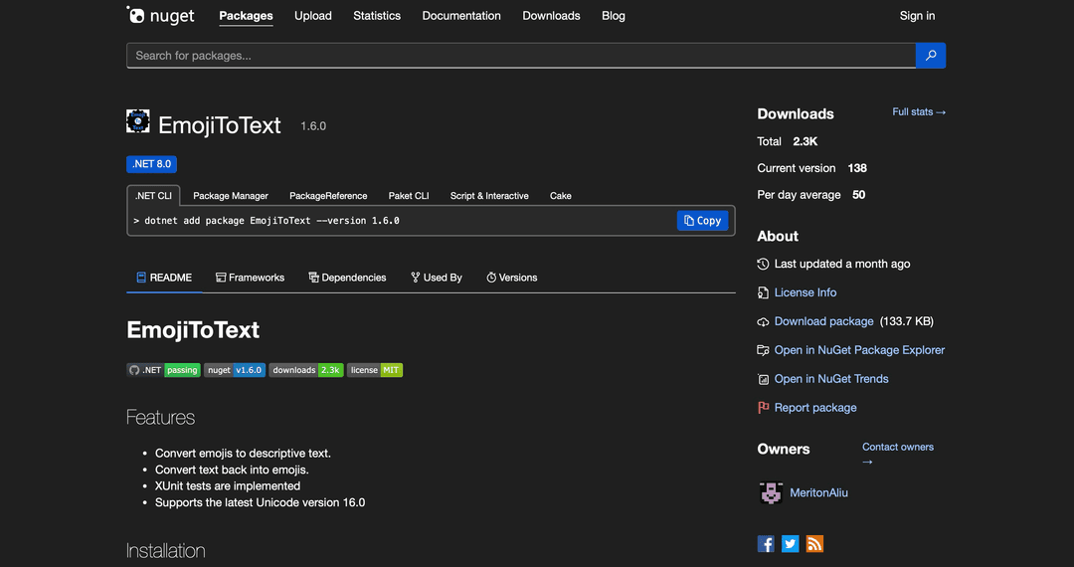Open the Downloads nav item
The width and height of the screenshot is (1074, 567).
click(551, 16)
